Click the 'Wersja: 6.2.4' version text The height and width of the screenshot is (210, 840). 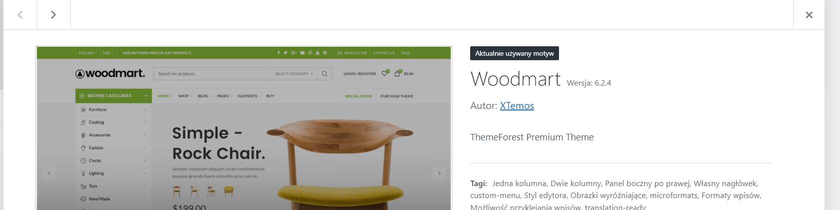click(589, 83)
